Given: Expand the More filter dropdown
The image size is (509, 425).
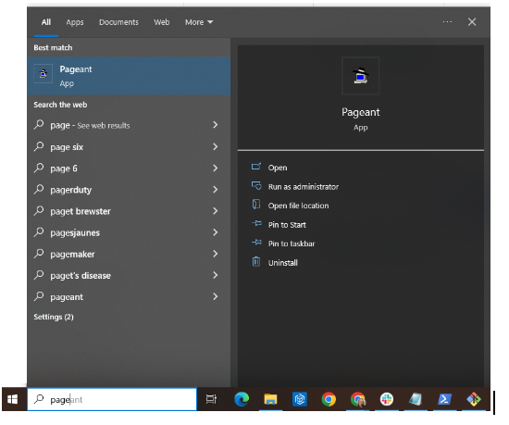Looking at the screenshot, I should [x=199, y=22].
